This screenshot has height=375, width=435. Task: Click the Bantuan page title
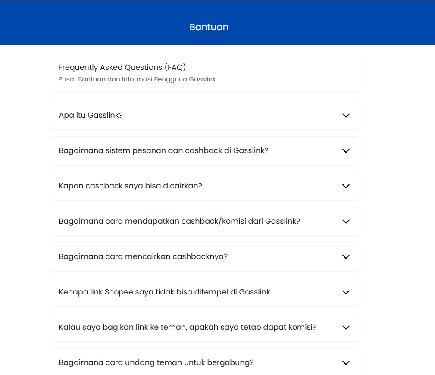coord(209,27)
